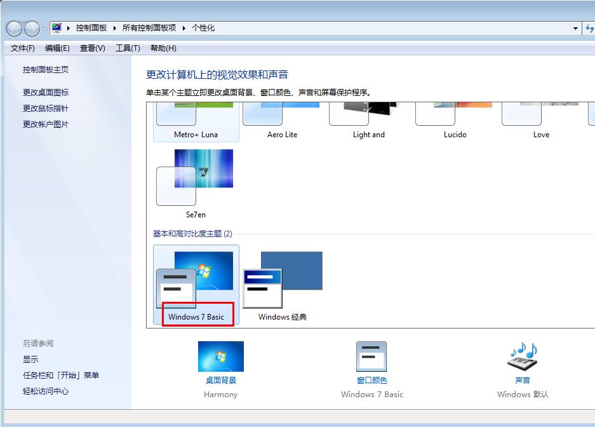The height and width of the screenshot is (427, 595).
Task: Select the Love theme
Action: (x=541, y=121)
